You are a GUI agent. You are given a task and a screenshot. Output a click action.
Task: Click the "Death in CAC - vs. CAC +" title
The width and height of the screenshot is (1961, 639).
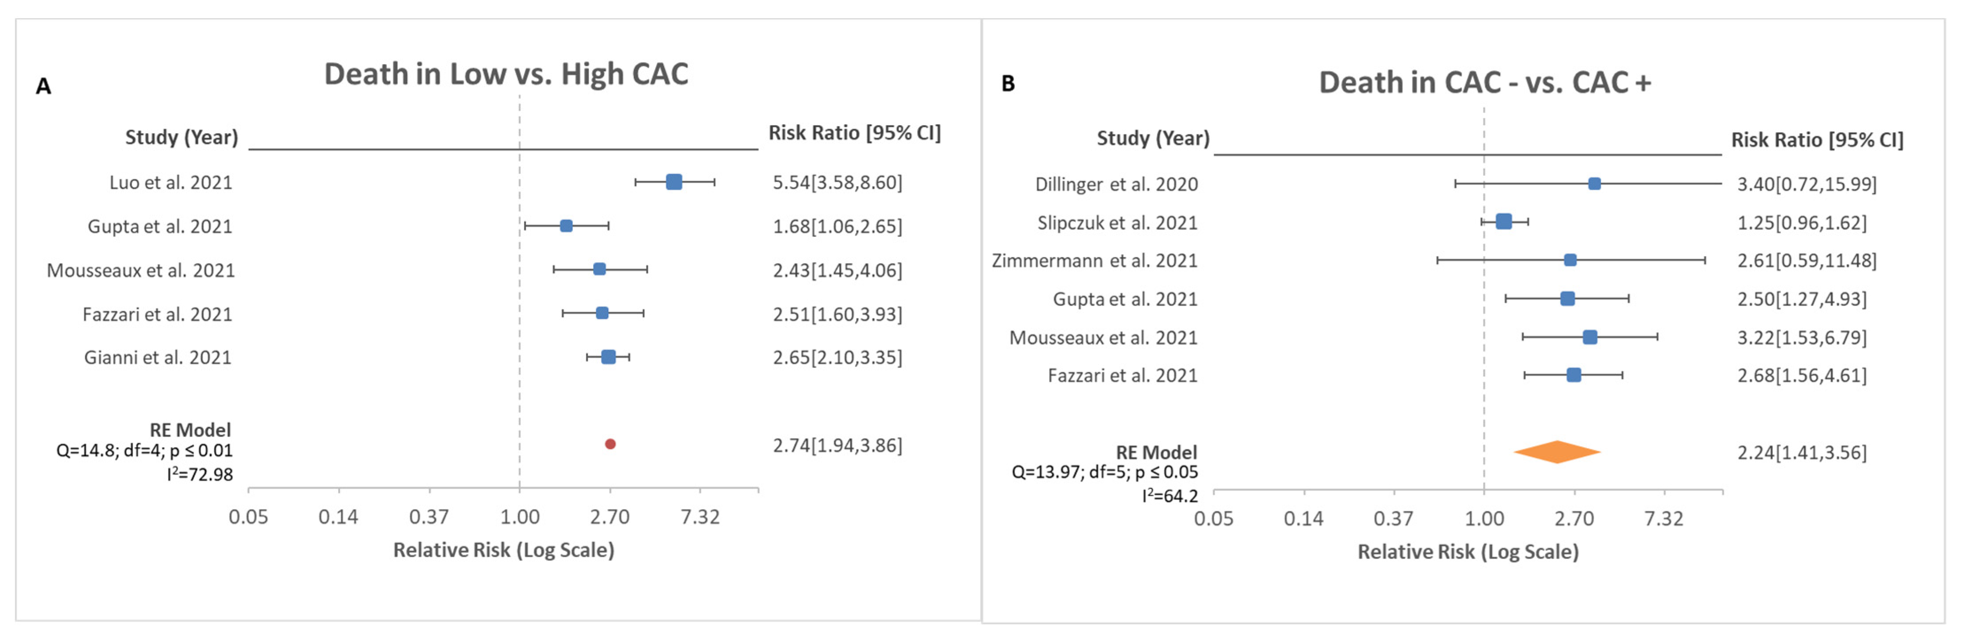tap(1484, 82)
